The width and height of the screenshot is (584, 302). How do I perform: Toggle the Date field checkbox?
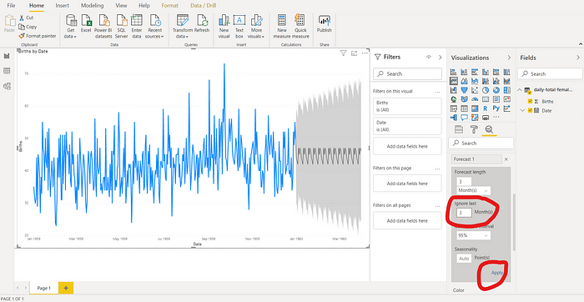[531, 111]
